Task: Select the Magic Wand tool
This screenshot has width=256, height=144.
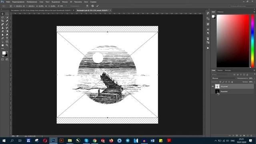Action: [x=7, y=17]
